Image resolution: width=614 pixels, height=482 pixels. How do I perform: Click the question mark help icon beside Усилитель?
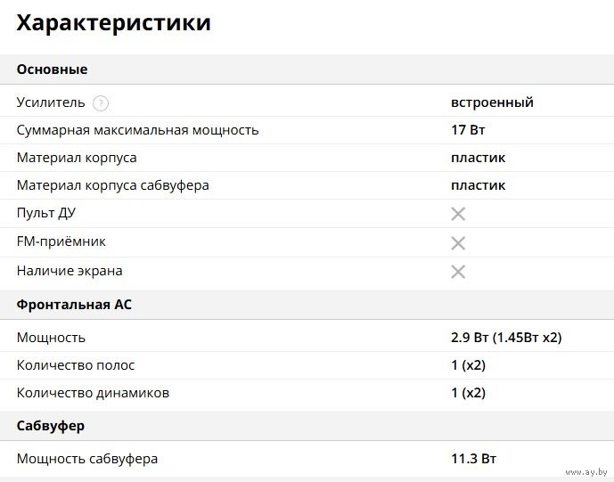(x=101, y=103)
